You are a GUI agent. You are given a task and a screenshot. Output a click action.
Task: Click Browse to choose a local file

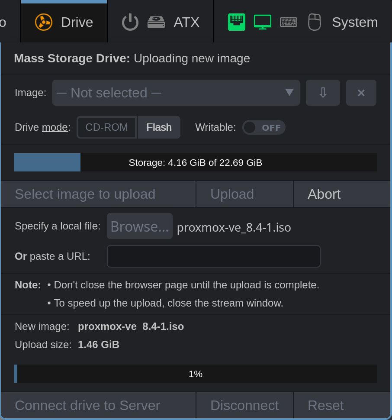[140, 226]
